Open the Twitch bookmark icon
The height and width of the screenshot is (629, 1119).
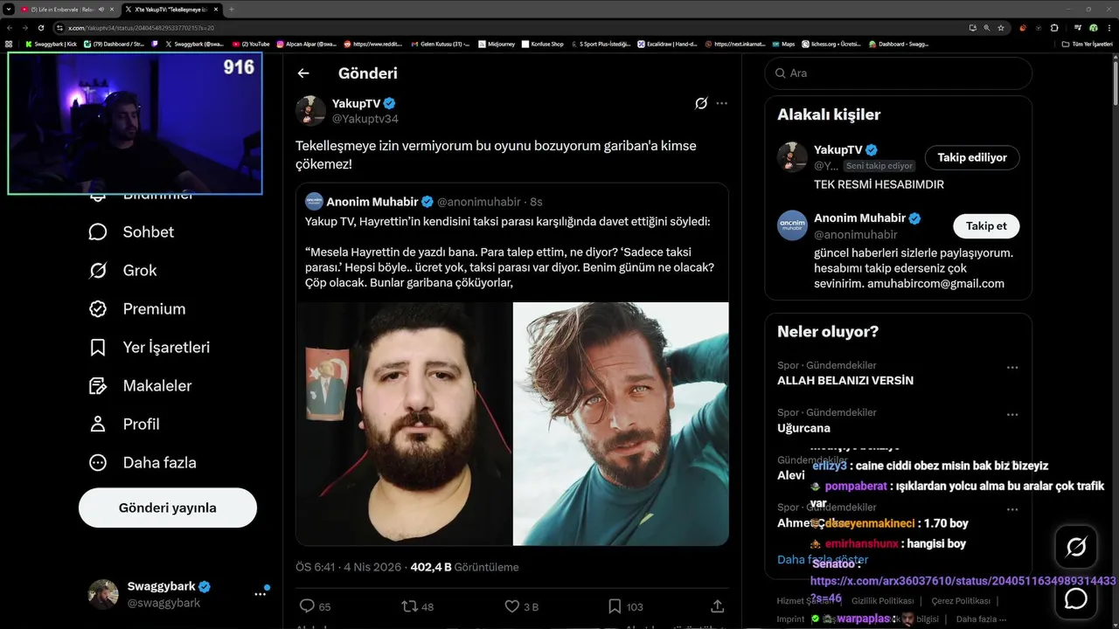pos(155,44)
